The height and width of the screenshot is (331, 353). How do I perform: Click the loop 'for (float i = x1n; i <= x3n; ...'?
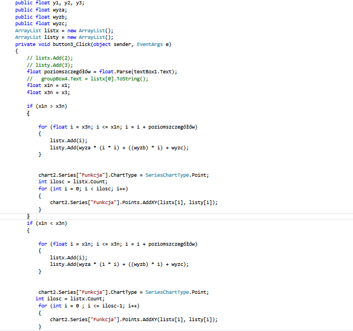(x=118, y=244)
